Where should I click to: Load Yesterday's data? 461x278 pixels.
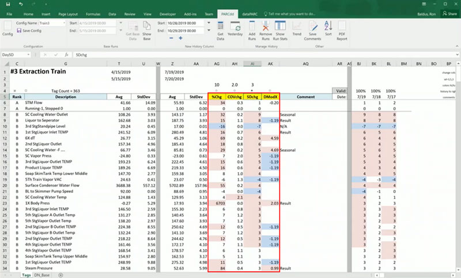235,29
